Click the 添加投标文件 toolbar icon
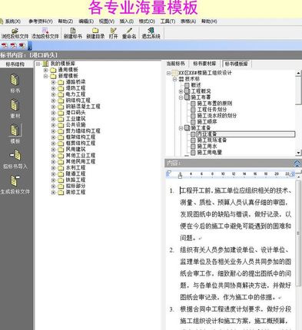Image resolution: width=302 pixels, height=330 pixels. click(x=45, y=31)
